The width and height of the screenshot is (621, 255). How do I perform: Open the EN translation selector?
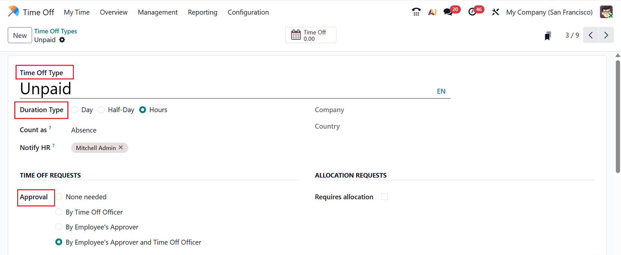click(x=441, y=91)
